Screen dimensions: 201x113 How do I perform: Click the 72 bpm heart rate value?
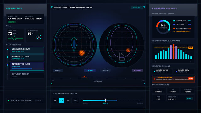(x=12, y=33)
